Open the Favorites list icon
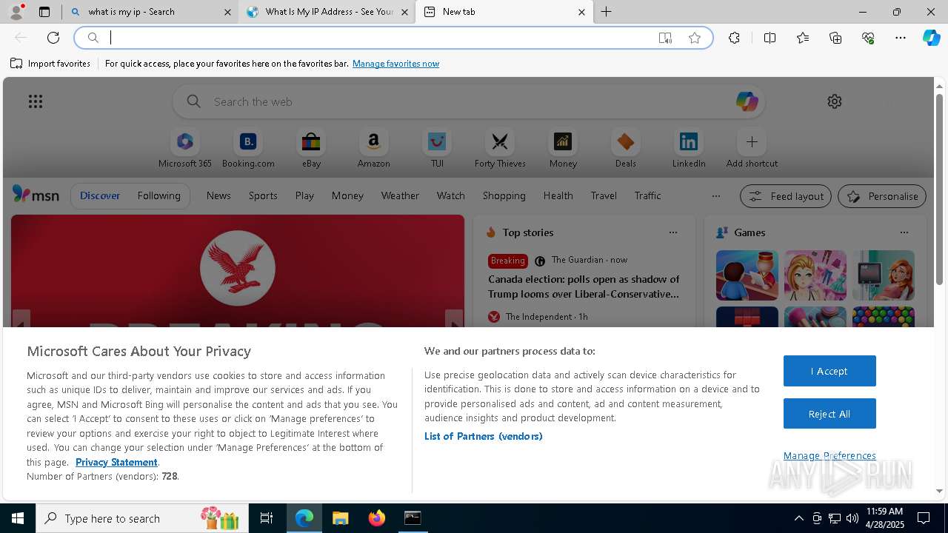The width and height of the screenshot is (948, 533). pos(803,38)
